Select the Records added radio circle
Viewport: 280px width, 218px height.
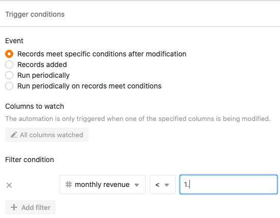9,65
